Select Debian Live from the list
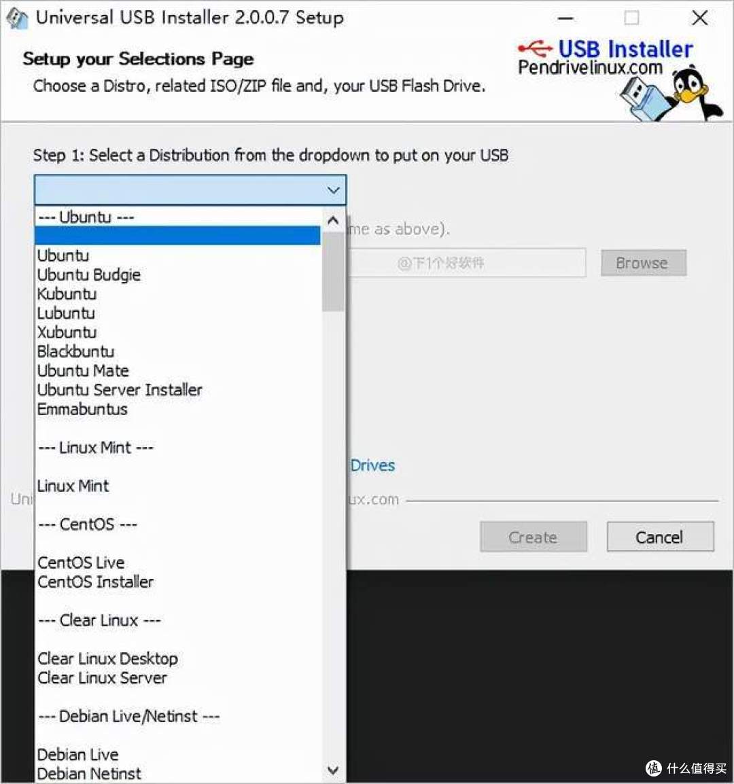Viewport: 734px width, 784px height. click(x=177, y=755)
